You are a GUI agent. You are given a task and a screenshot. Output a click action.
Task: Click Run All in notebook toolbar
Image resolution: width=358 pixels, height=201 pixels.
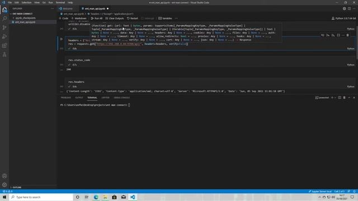pos(97,18)
